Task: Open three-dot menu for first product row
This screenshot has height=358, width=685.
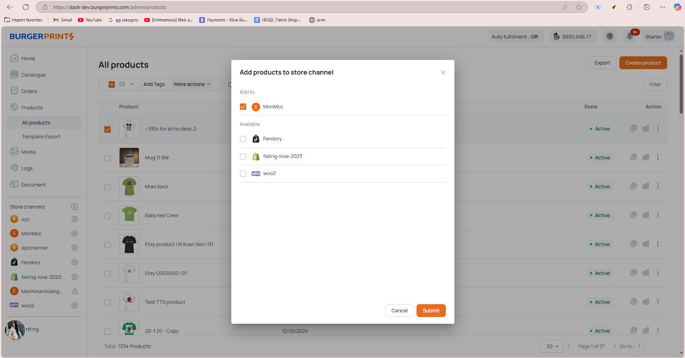Action: (658, 128)
